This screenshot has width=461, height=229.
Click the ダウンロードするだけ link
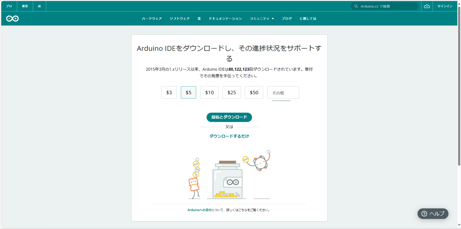coord(229,136)
